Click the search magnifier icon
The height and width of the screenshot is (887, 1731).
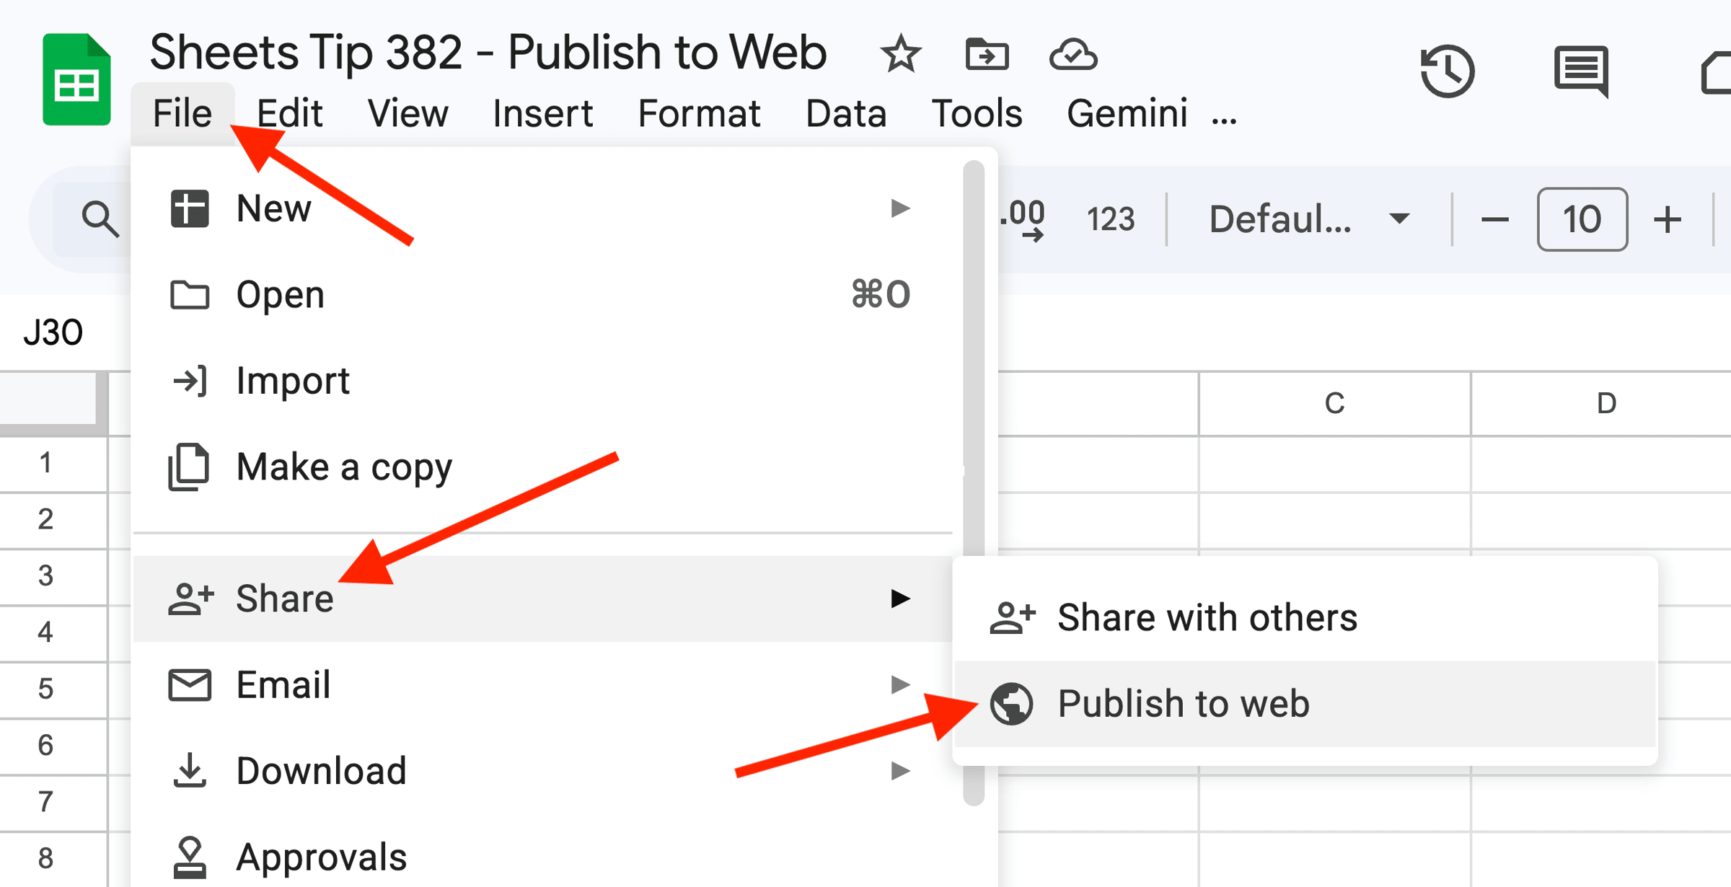[x=100, y=219]
